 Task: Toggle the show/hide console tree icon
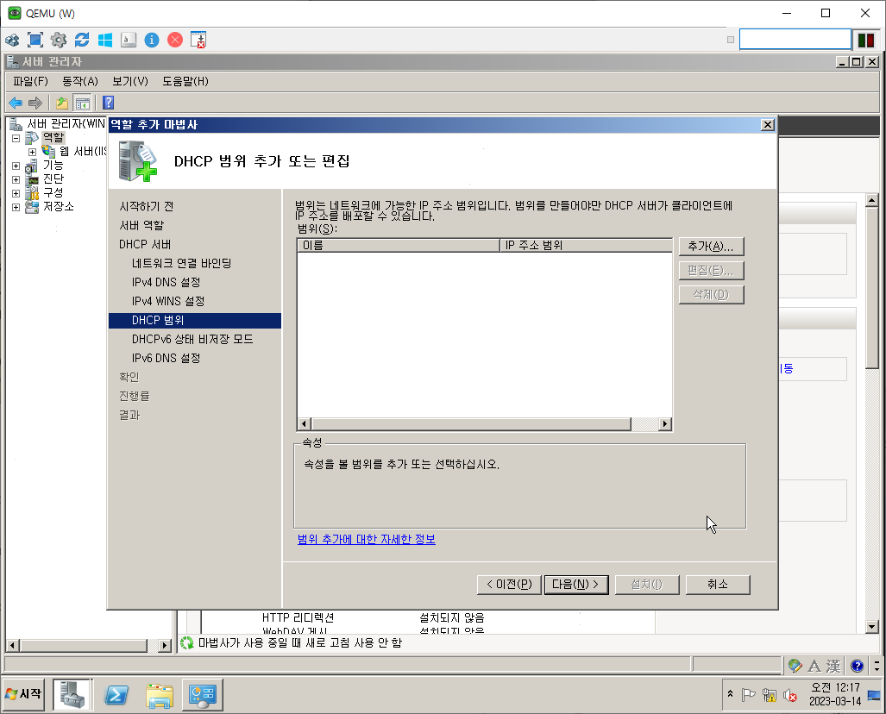[x=83, y=103]
